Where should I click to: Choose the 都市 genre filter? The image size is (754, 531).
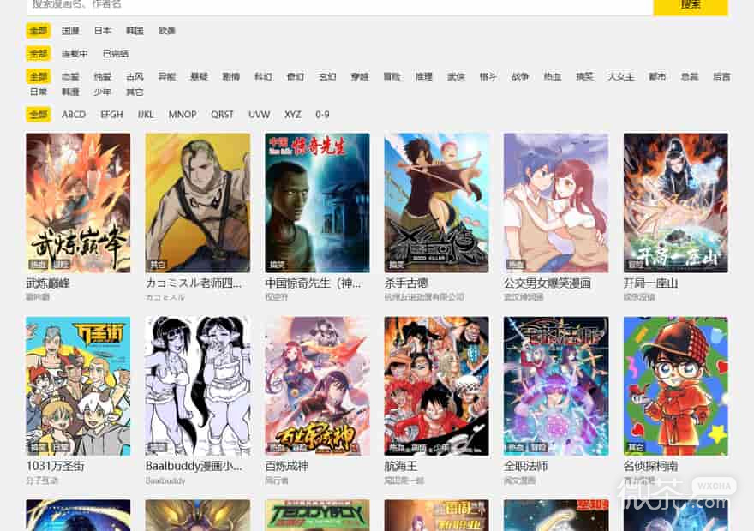657,76
